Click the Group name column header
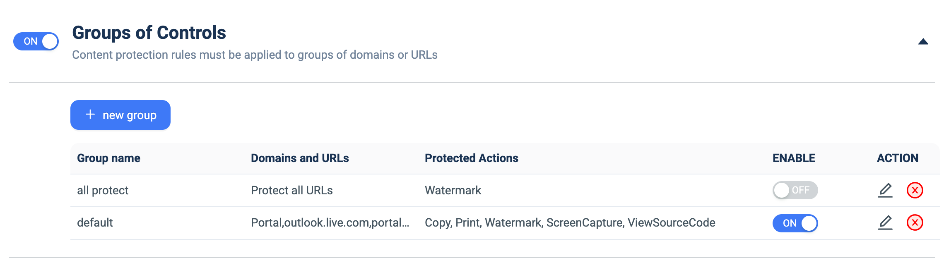 (x=108, y=158)
